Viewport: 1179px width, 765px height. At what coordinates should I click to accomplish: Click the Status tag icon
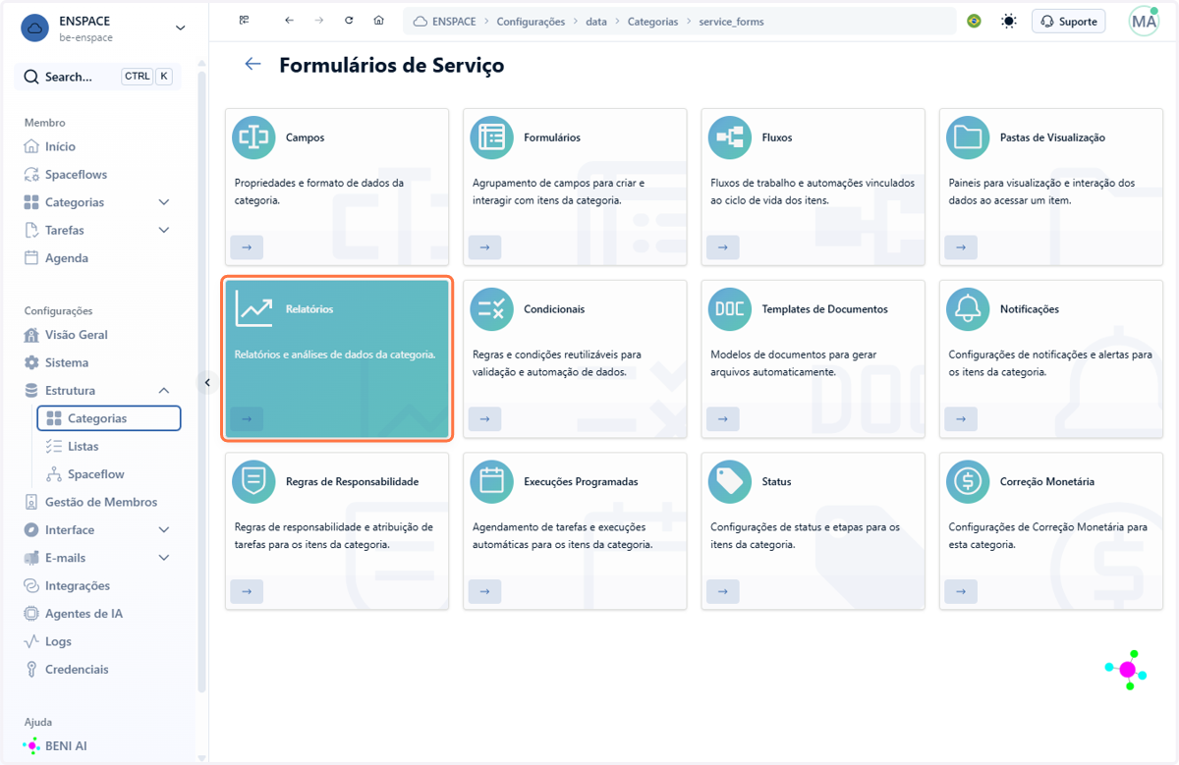point(730,482)
